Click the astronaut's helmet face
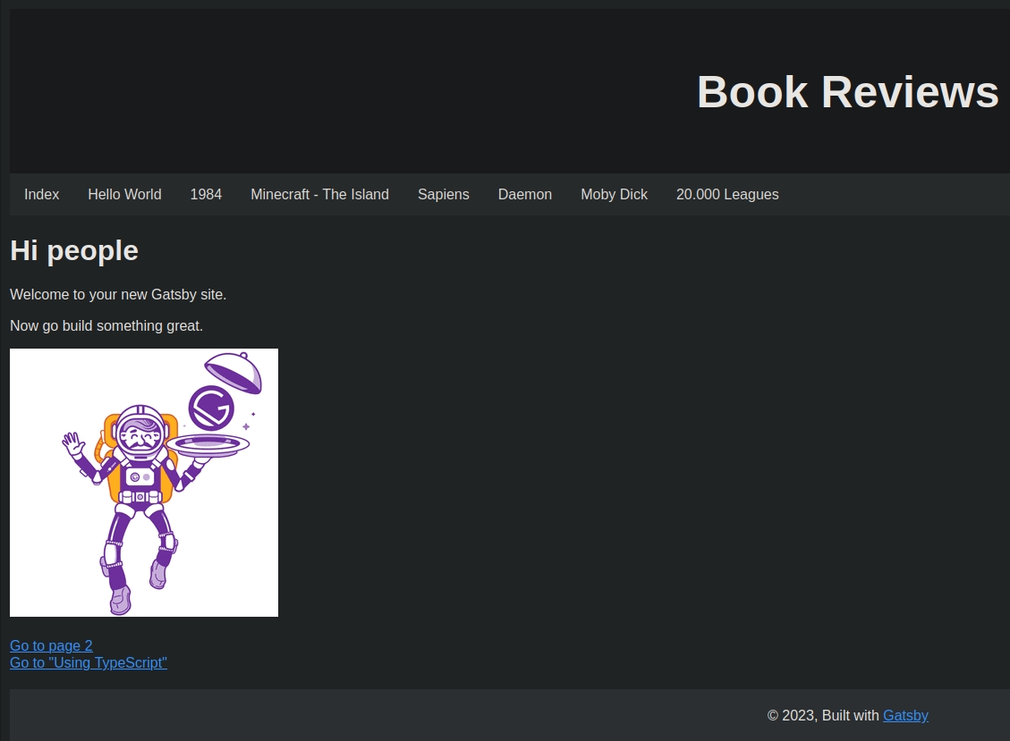 pos(140,434)
